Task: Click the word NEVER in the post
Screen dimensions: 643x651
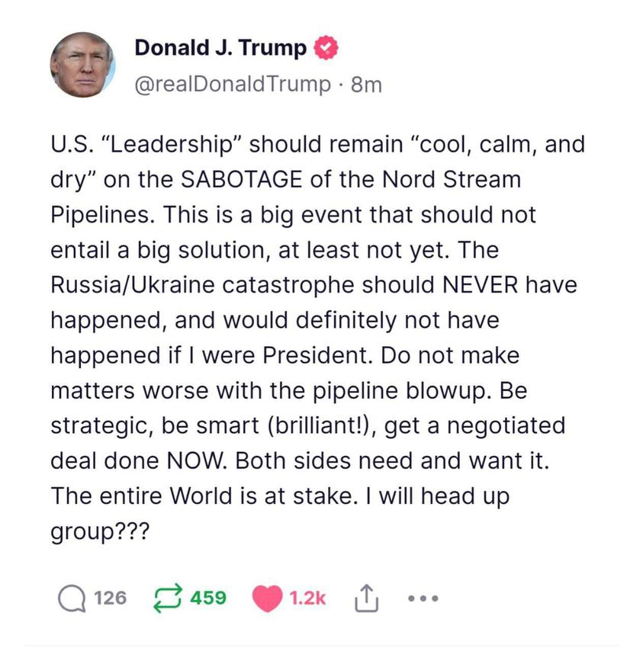Action: click(481, 285)
